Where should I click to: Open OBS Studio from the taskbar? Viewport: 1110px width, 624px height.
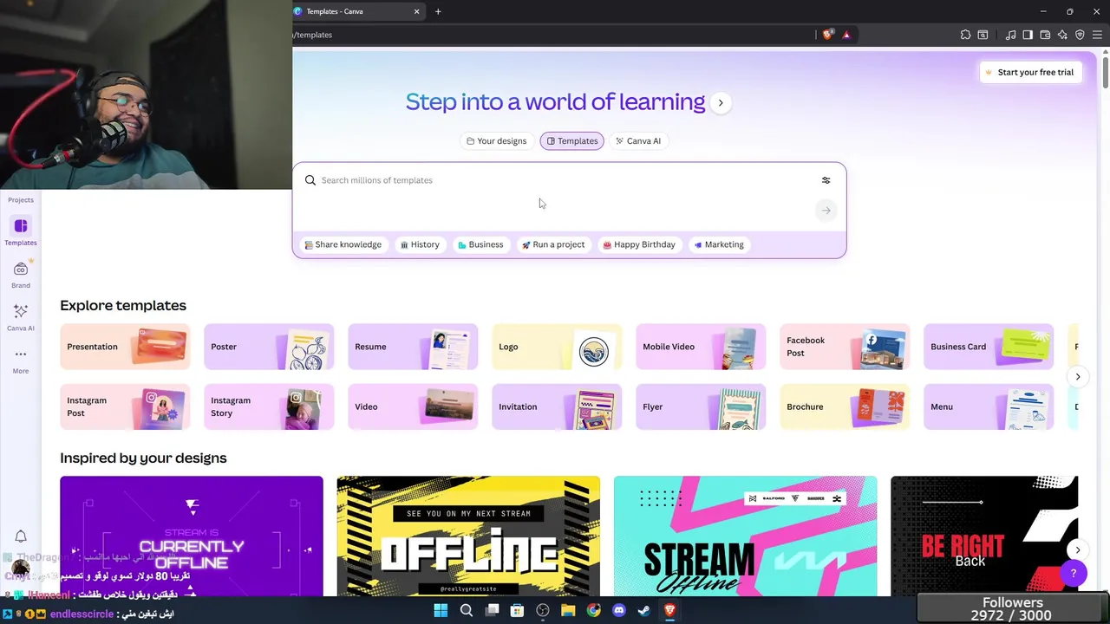click(x=543, y=610)
